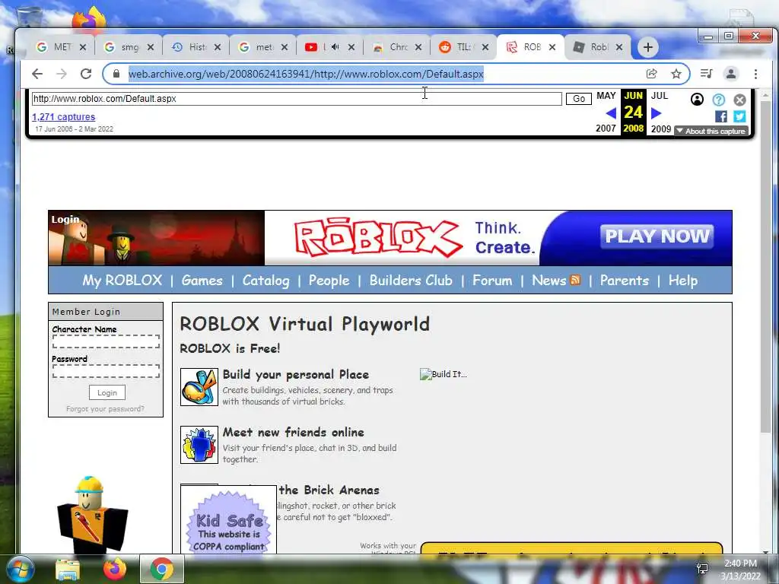Share capture on Twitter
The image size is (779, 584).
point(739,116)
